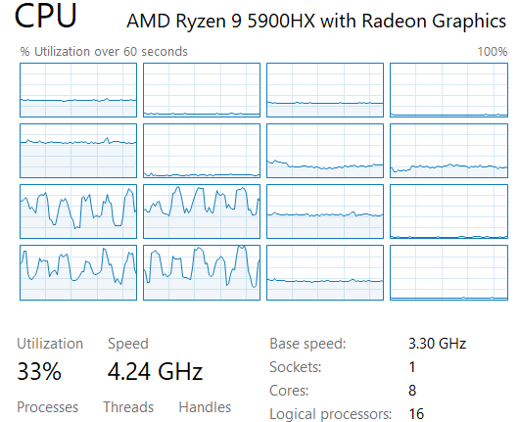Click the 100% axis label
This screenshot has height=422, width=519.
pos(493,52)
